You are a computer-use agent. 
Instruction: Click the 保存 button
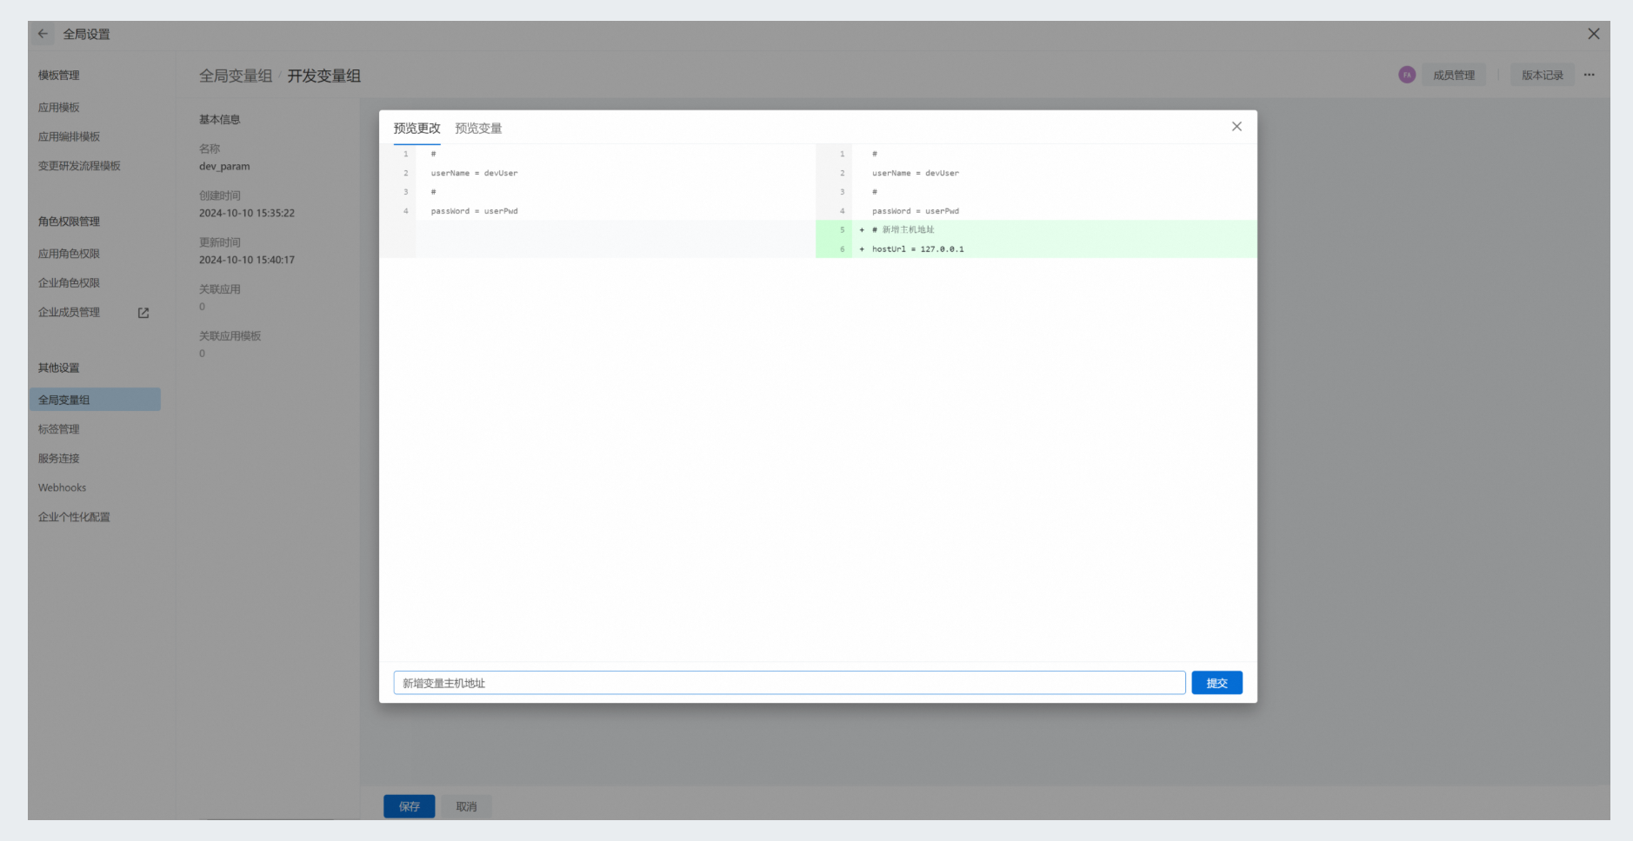[409, 806]
